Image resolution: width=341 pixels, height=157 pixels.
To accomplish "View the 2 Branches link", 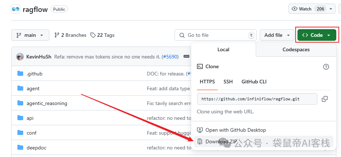I will pyautogui.click(x=70, y=35).
